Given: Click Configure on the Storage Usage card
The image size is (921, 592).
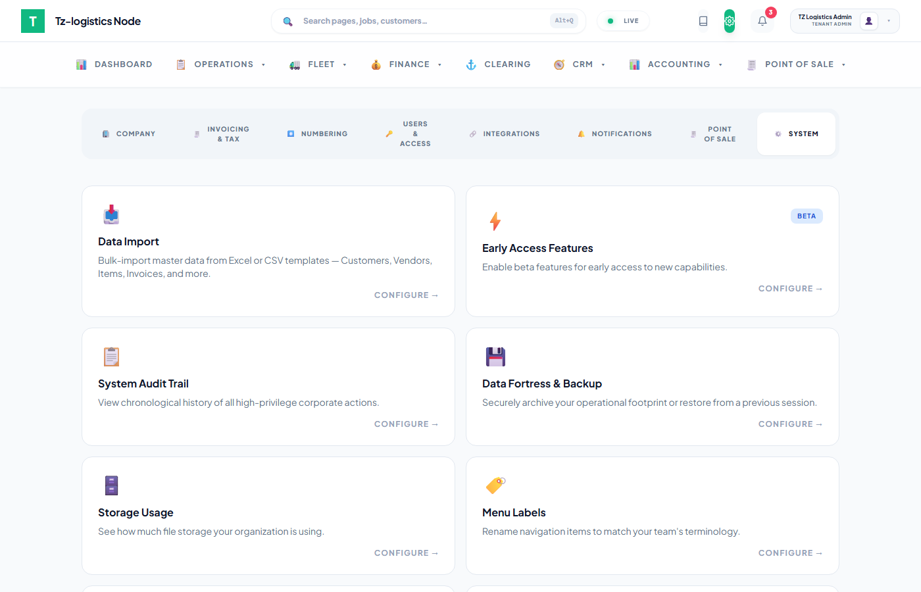Looking at the screenshot, I should click(x=406, y=553).
